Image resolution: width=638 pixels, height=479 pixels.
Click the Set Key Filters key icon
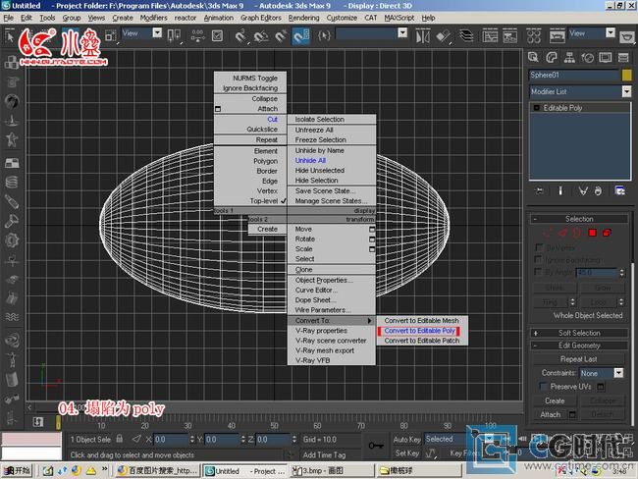point(375,446)
